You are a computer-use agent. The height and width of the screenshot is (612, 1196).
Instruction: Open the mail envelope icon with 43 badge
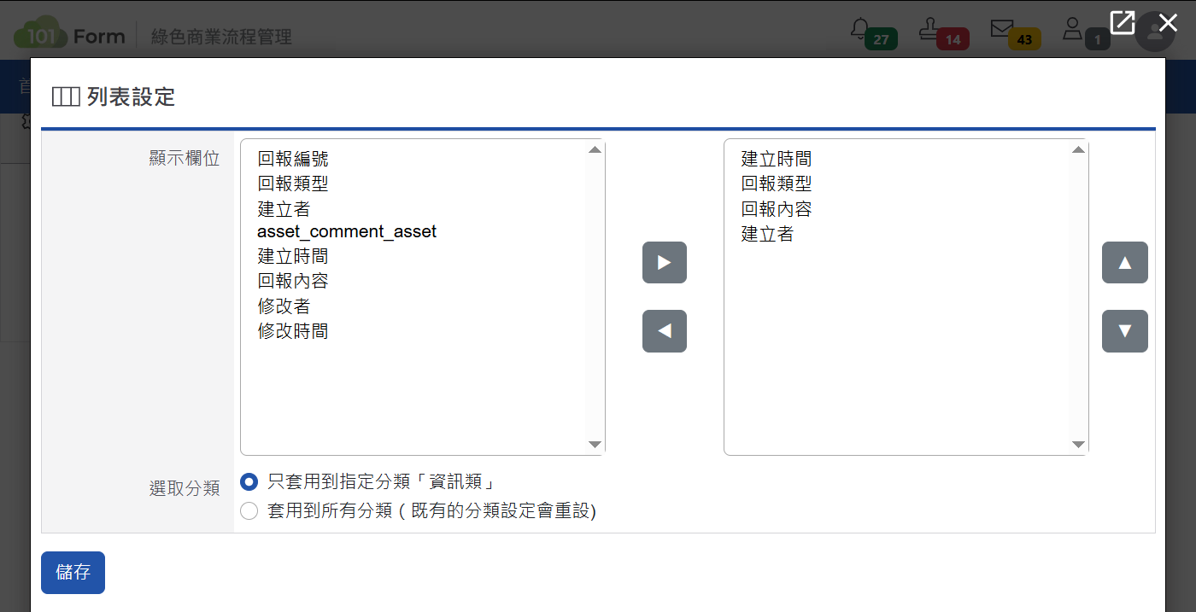(x=1001, y=28)
